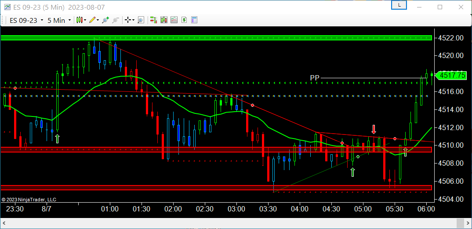Open the Strategies dollar sign icon
The height and width of the screenshot is (229, 472).
coord(184,20)
